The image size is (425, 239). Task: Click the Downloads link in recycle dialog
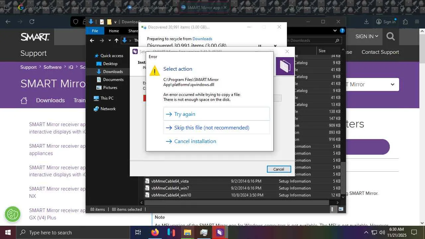[x=202, y=39]
